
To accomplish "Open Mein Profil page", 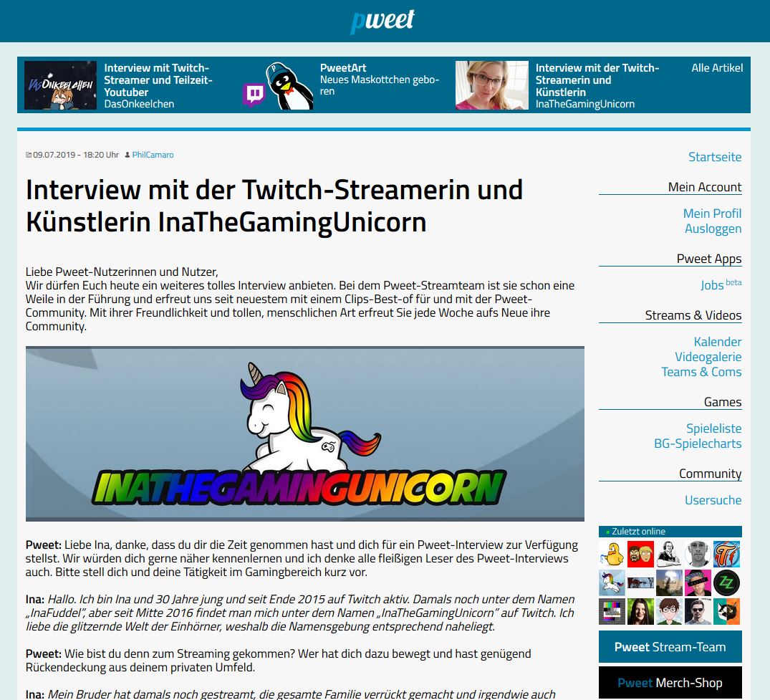I will 712,214.
